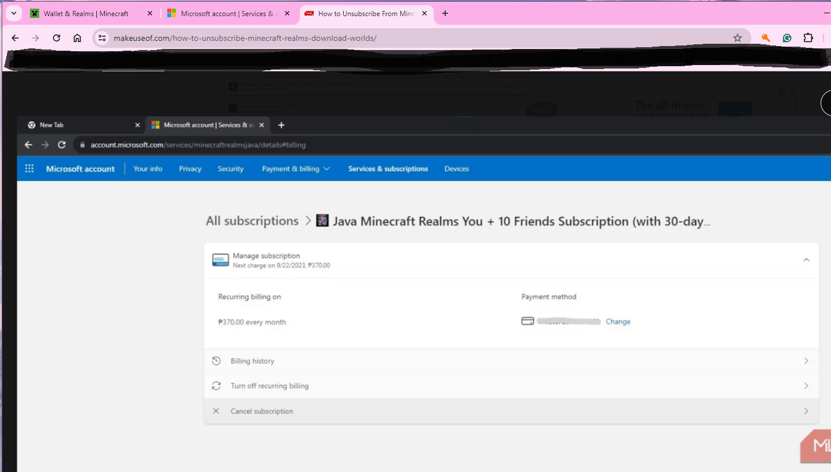Click the Change payment method link
Screen dimensions: 831x472
click(x=618, y=322)
